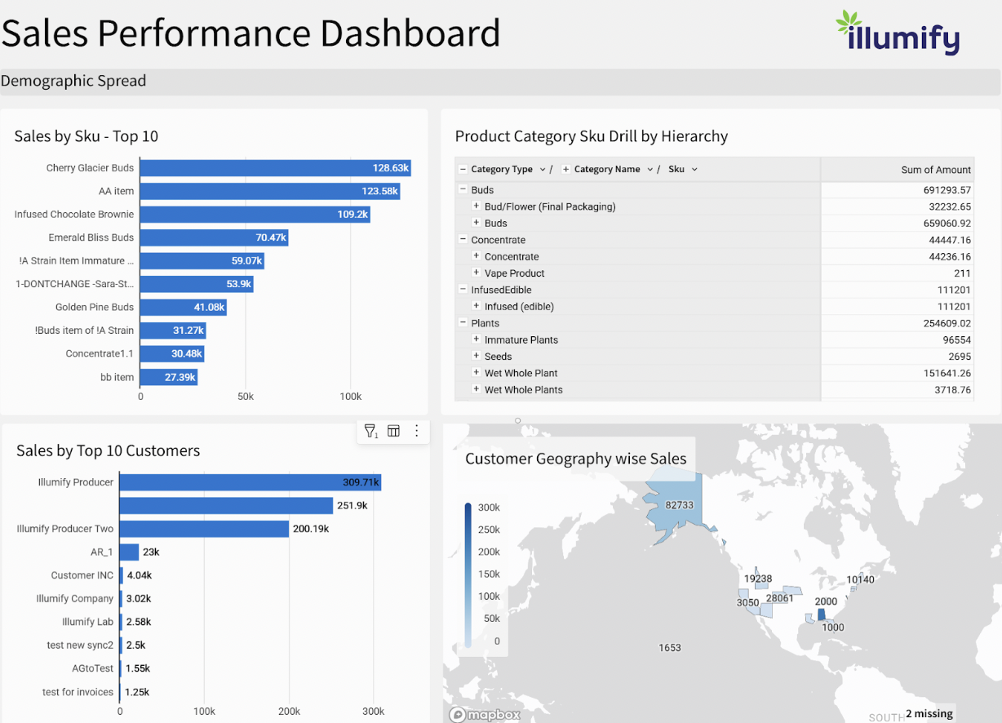Click the Mapbox logo on the map

pos(485,715)
